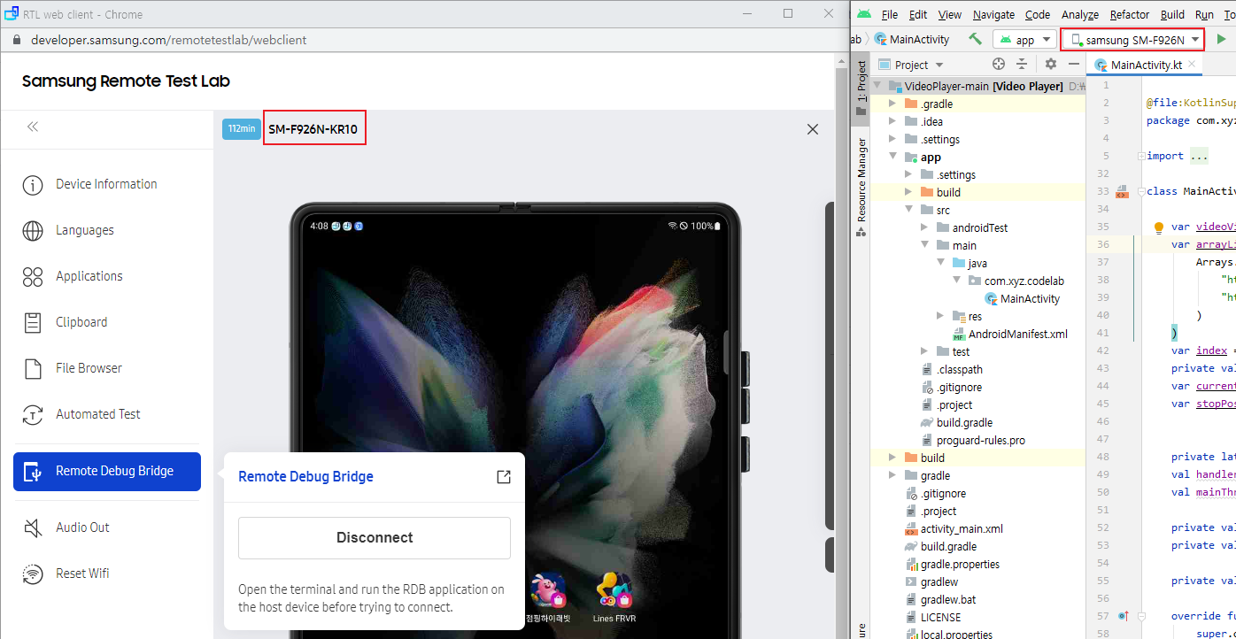Click Reset Wifi option
The height and width of the screenshot is (639, 1236).
(82, 574)
